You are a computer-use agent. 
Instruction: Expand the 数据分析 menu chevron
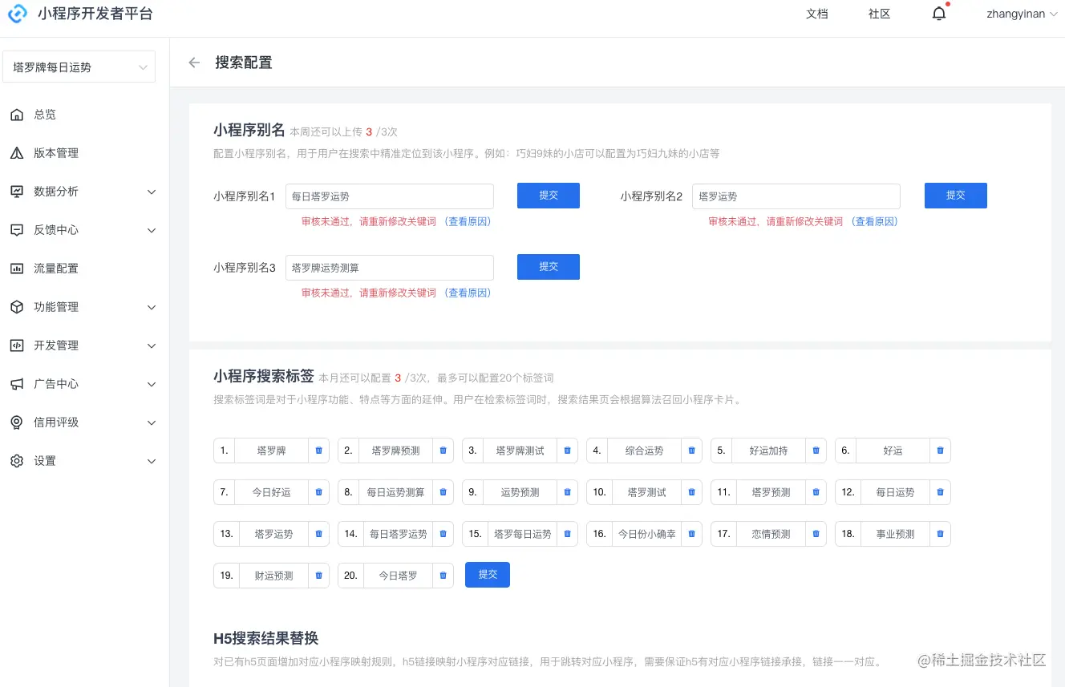(x=152, y=192)
